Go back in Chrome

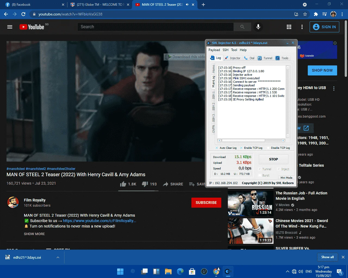click(x=6, y=14)
